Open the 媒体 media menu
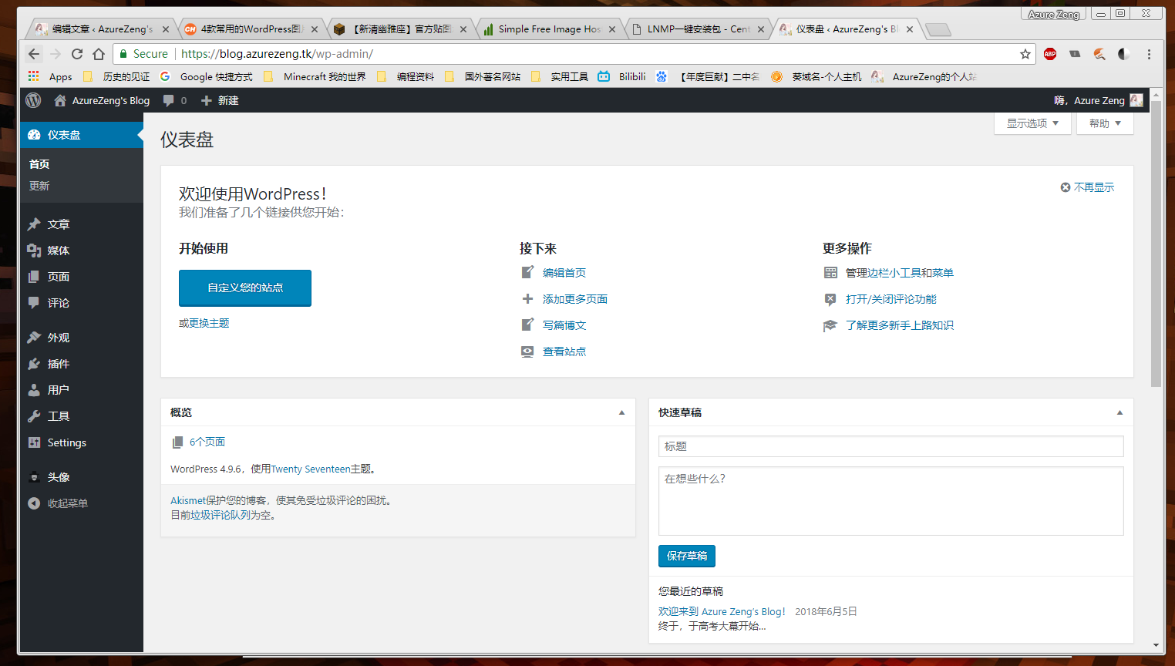Viewport: 1175px width, 666px height. 82,251
